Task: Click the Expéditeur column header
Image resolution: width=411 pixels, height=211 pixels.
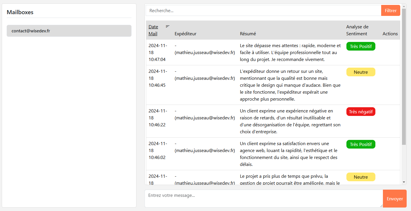Action: (185, 34)
